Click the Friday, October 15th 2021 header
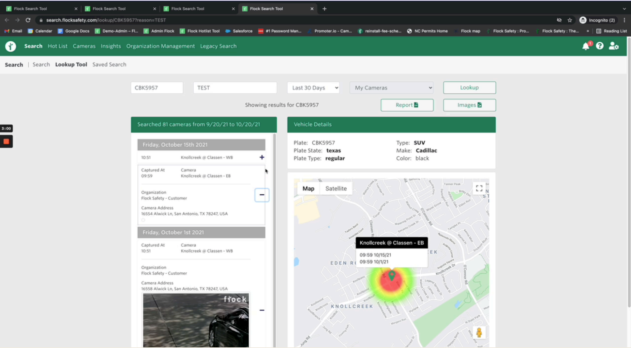 (201, 145)
